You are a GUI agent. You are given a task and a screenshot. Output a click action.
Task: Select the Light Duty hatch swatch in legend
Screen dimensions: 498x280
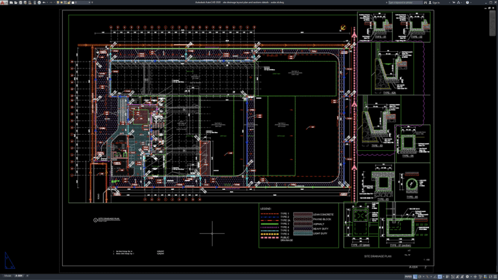[303, 233]
